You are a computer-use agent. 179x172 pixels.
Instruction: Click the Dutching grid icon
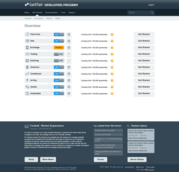coord(27,61)
